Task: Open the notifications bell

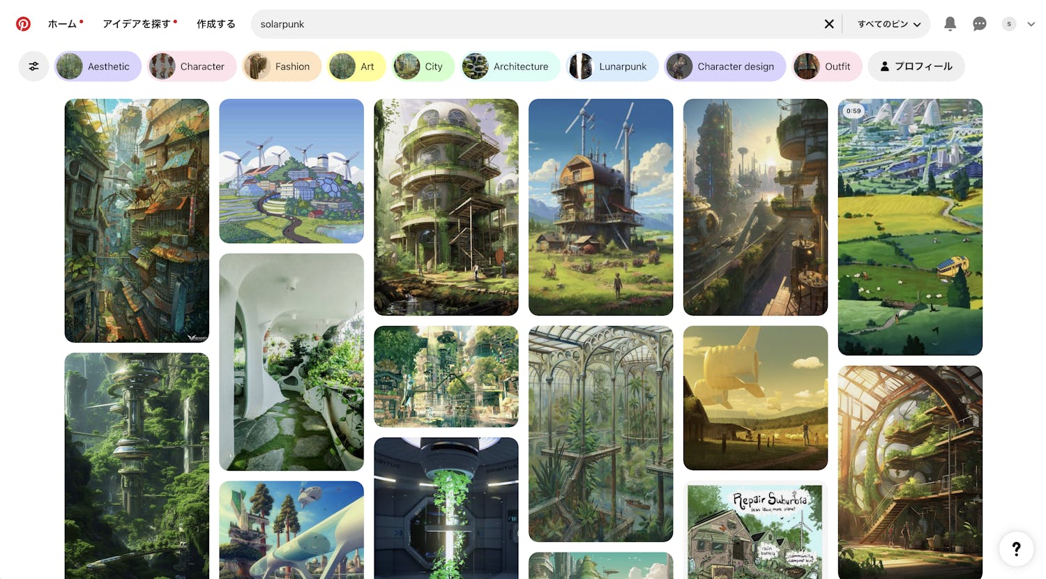Action: pos(950,24)
